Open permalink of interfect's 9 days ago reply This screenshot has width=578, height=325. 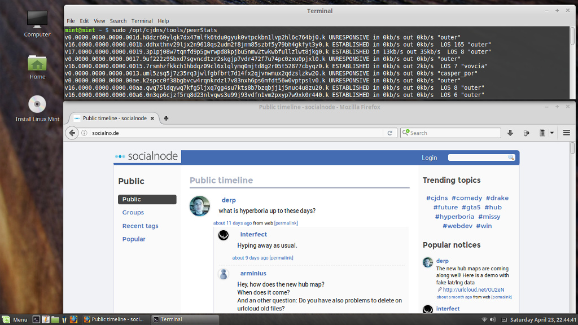[281, 258]
